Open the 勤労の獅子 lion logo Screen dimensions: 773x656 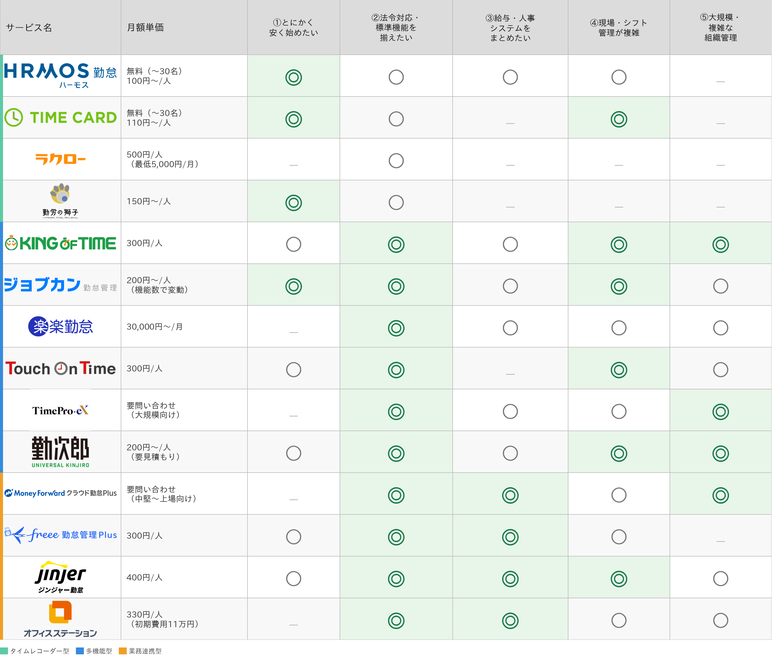click(x=60, y=201)
